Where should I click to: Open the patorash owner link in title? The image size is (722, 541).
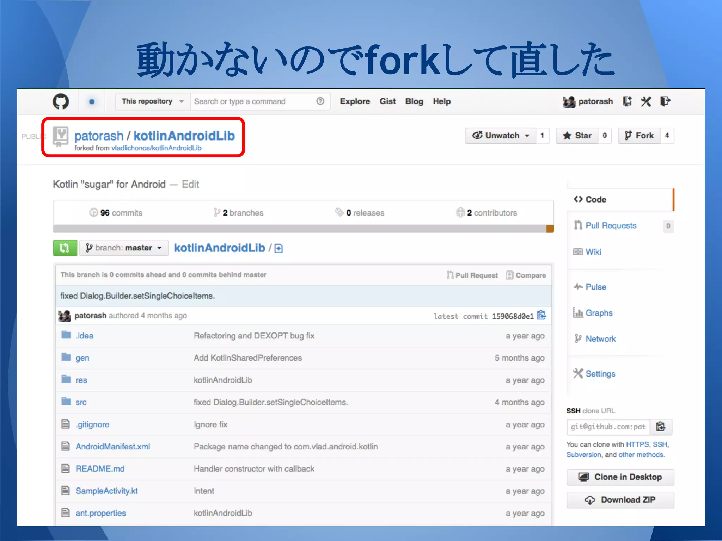pyautogui.click(x=99, y=136)
